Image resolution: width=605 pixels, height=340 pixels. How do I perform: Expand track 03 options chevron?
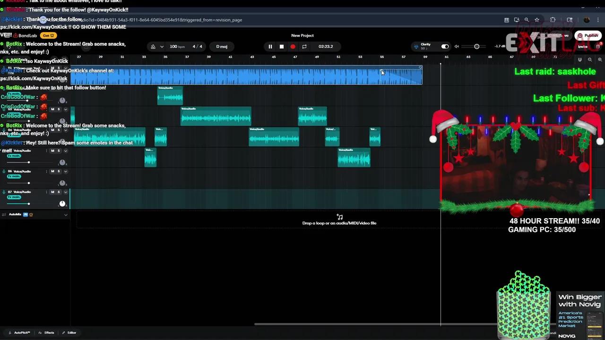65,109
